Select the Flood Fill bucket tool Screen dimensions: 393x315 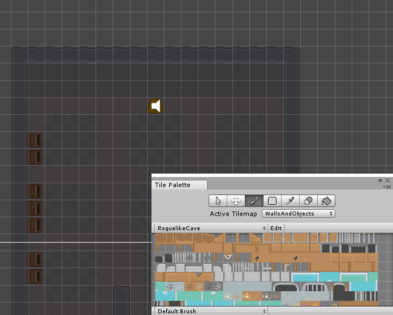326,201
